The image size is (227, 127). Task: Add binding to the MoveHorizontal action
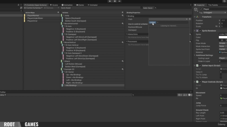pos(122,23)
